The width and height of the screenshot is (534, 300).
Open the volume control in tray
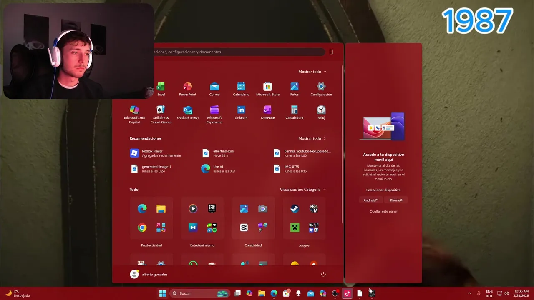pyautogui.click(x=506, y=293)
